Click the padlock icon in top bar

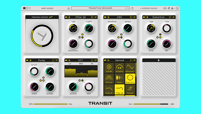(x=172, y=8)
